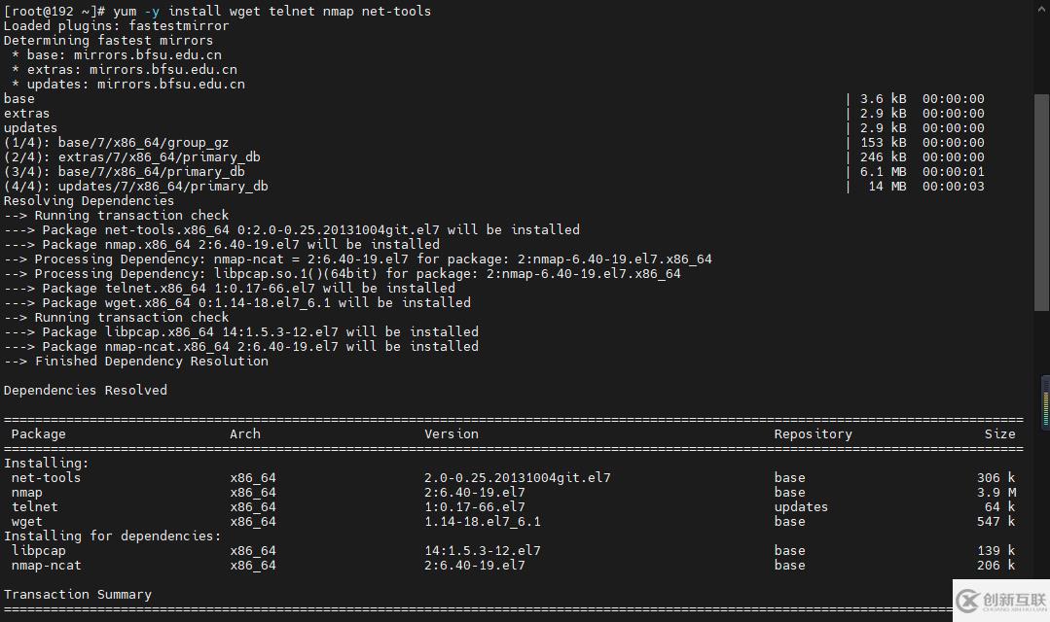This screenshot has width=1050, height=622.
Task: Click the "Transaction Summary" heading text
Action: coord(78,595)
